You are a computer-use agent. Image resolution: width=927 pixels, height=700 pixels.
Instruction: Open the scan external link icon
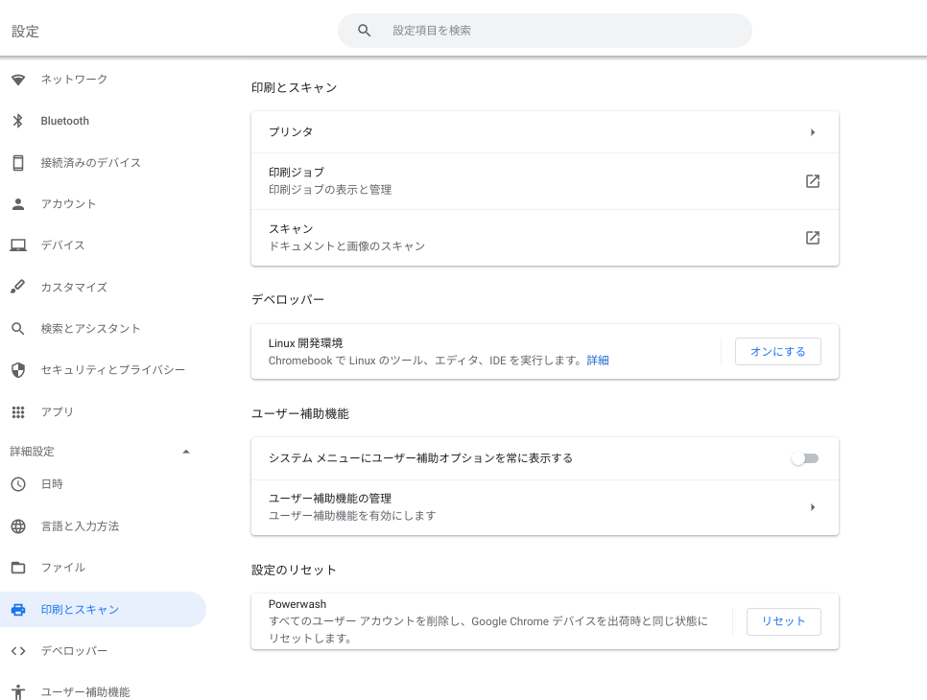click(812, 238)
